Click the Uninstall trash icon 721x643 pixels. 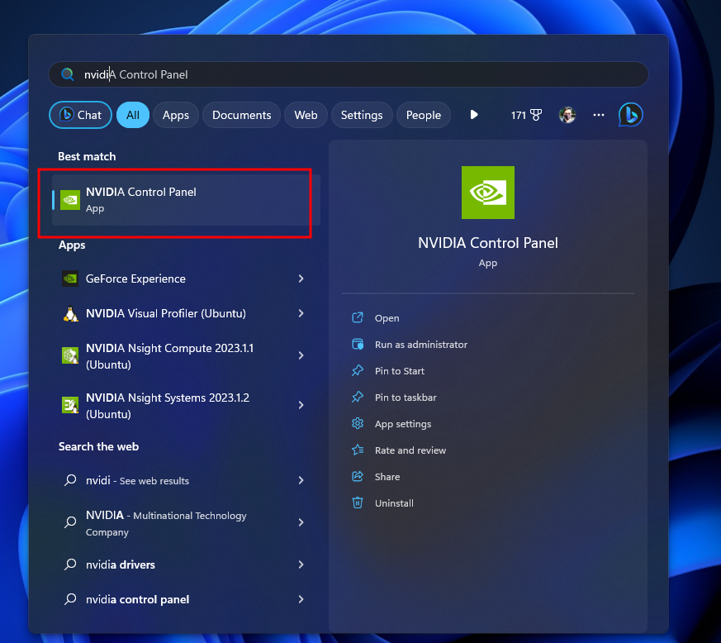click(x=358, y=502)
